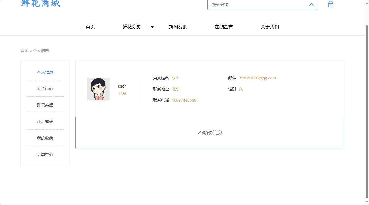369x205 pixels.
Task: Click the 首页 breadcrumb link
Action: tap(24, 51)
